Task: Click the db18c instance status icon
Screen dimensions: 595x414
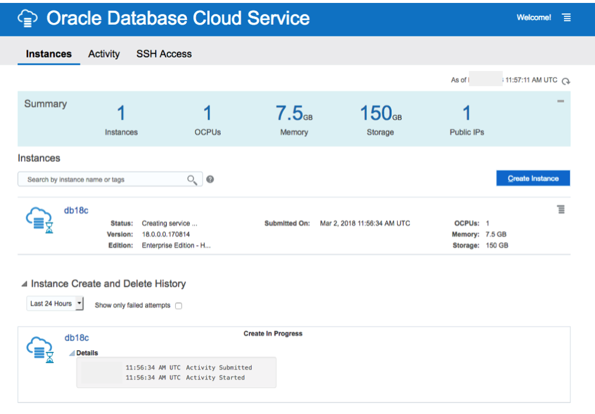Action: (x=40, y=220)
